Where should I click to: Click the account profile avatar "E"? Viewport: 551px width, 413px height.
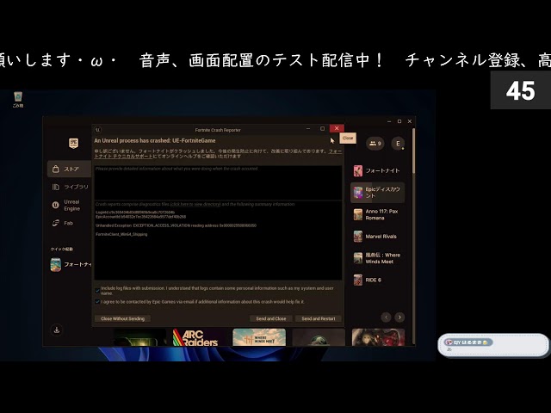[x=398, y=144]
